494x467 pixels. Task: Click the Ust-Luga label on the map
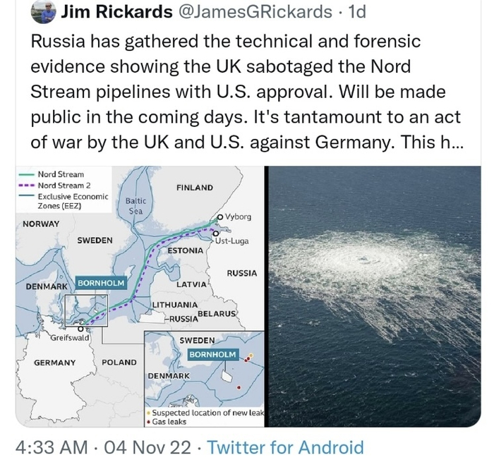(x=231, y=241)
